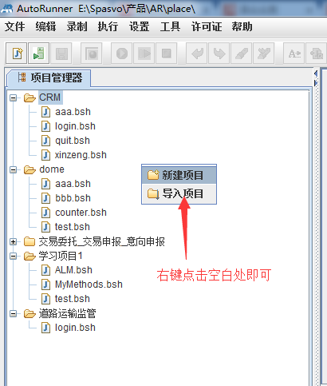The width and height of the screenshot is (327, 386).
Task: Open the 录制 menu
Action: click(77, 26)
